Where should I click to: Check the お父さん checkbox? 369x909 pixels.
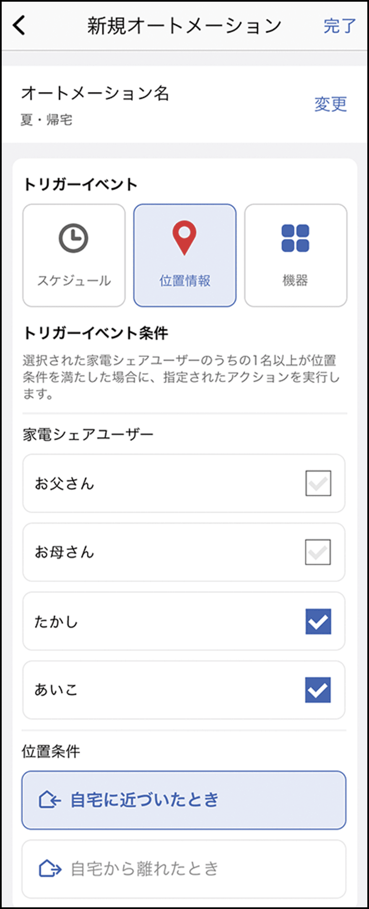click(x=318, y=483)
